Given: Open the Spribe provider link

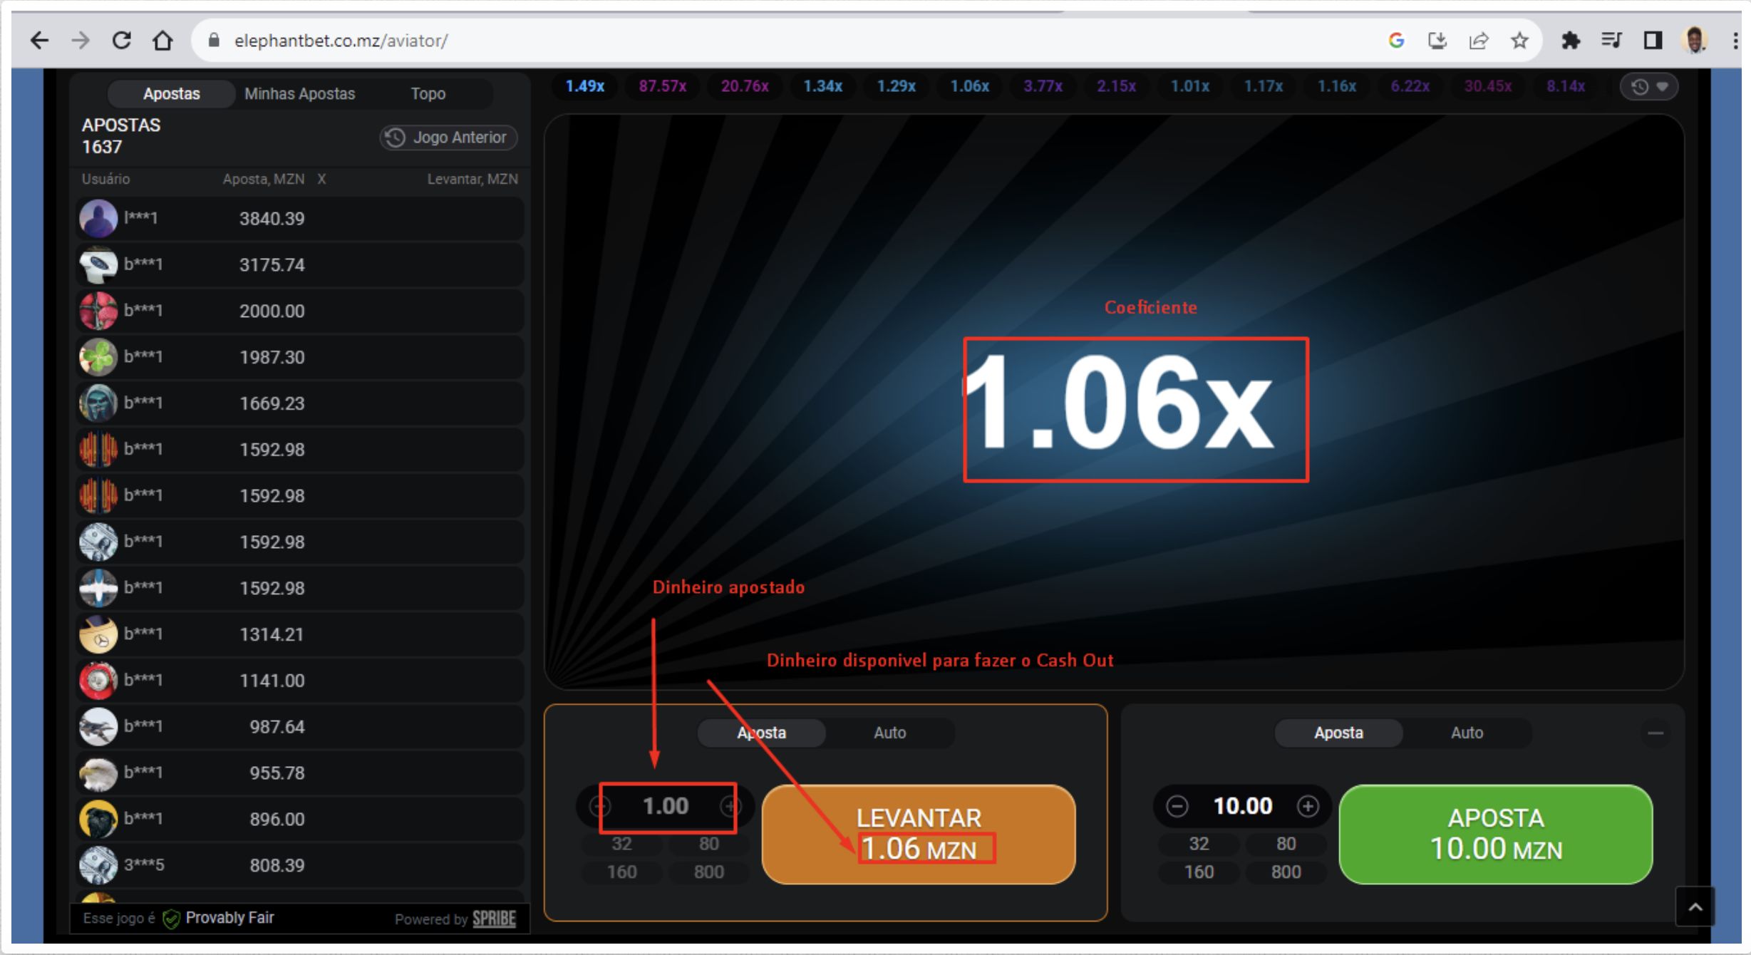Looking at the screenshot, I should point(494,919).
